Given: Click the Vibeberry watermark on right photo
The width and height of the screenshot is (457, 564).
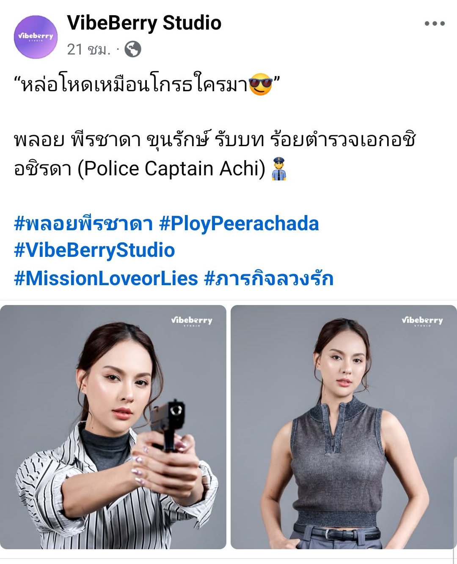Looking at the screenshot, I should [x=422, y=321].
